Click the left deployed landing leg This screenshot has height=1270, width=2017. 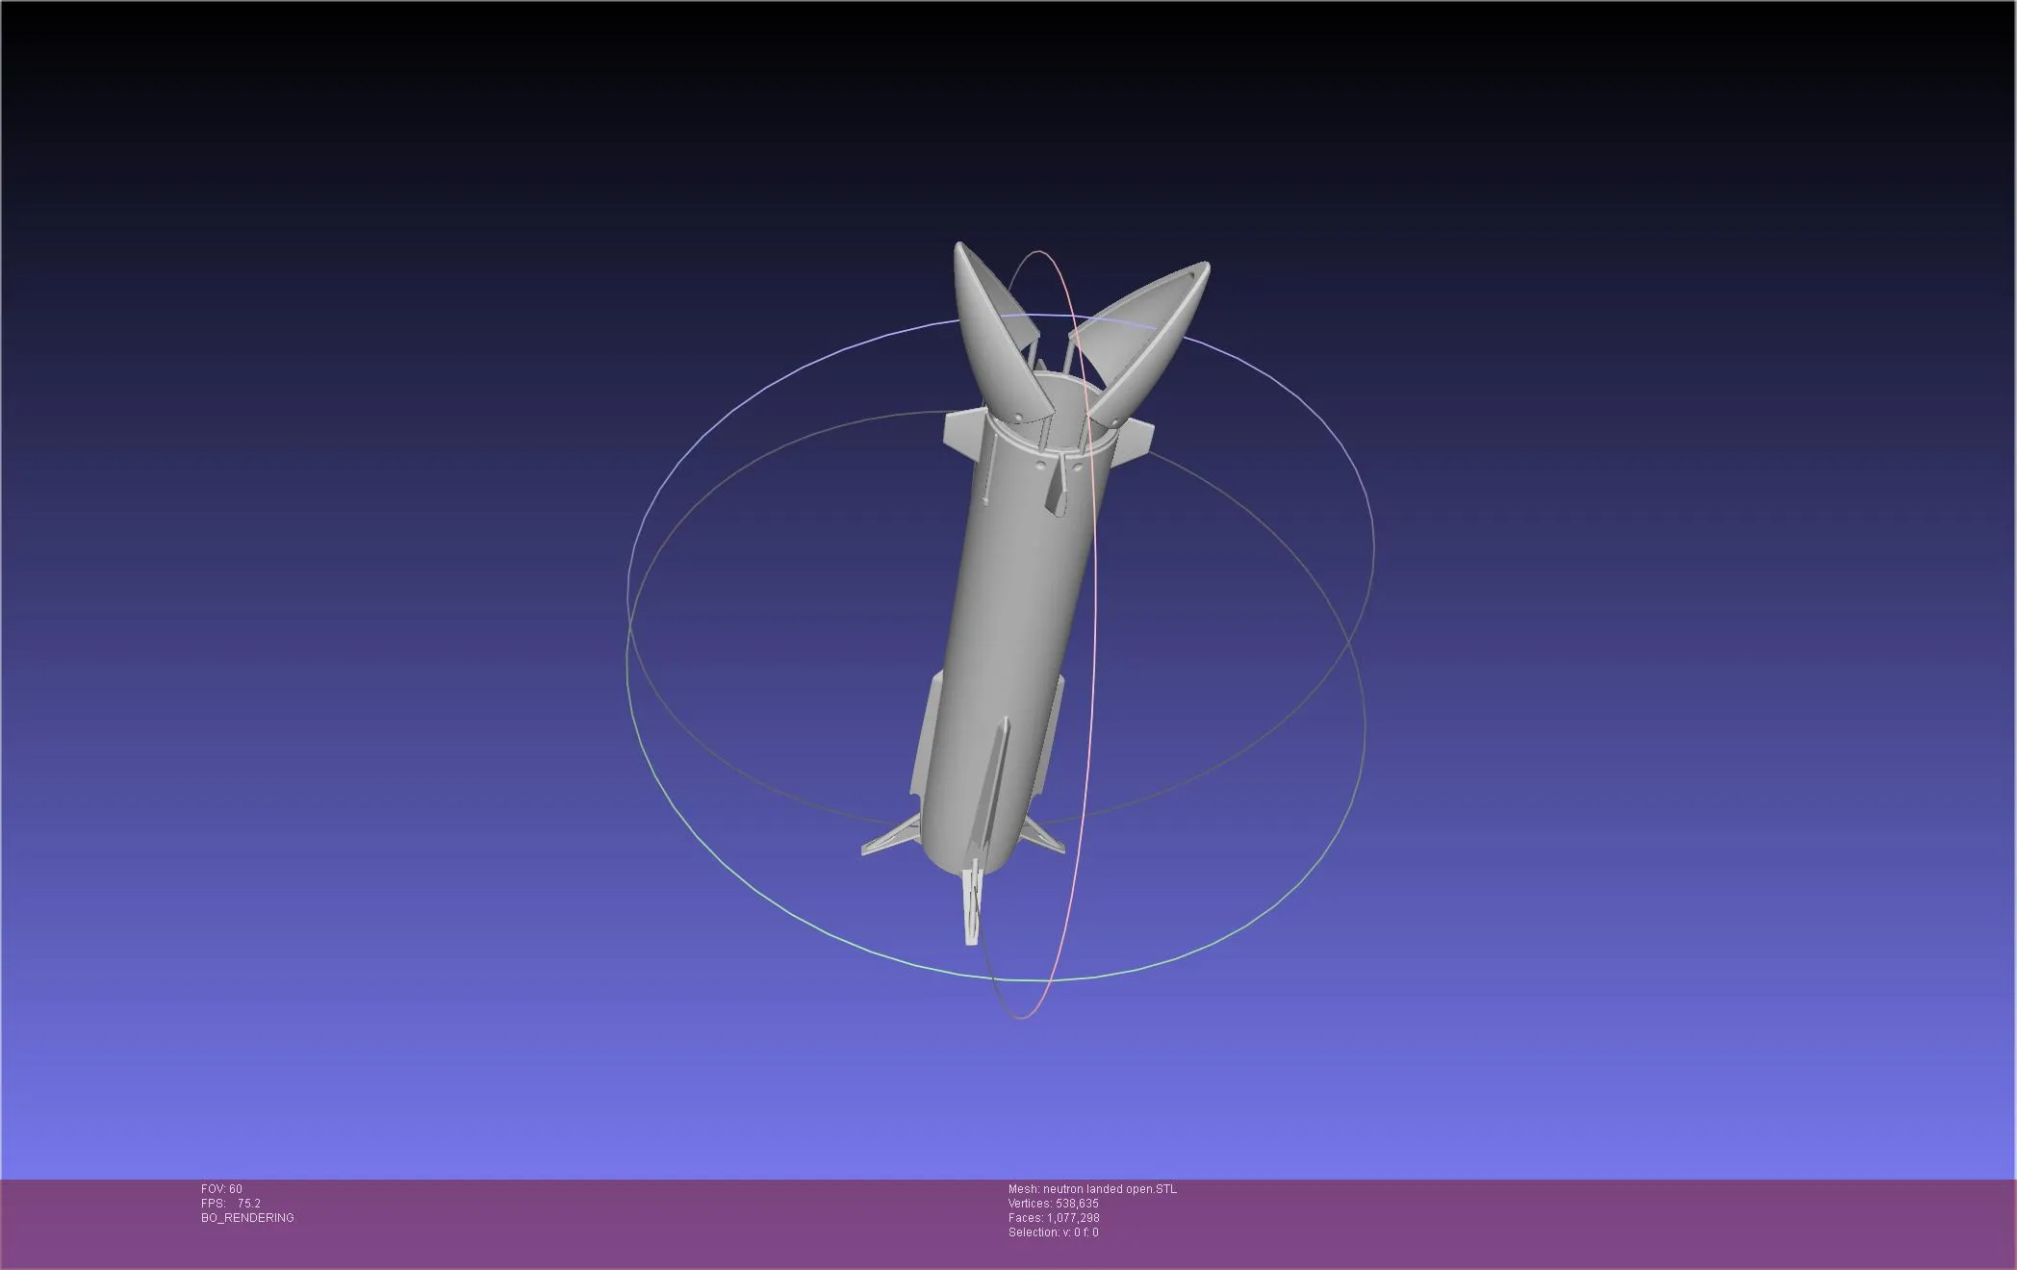[x=890, y=837]
